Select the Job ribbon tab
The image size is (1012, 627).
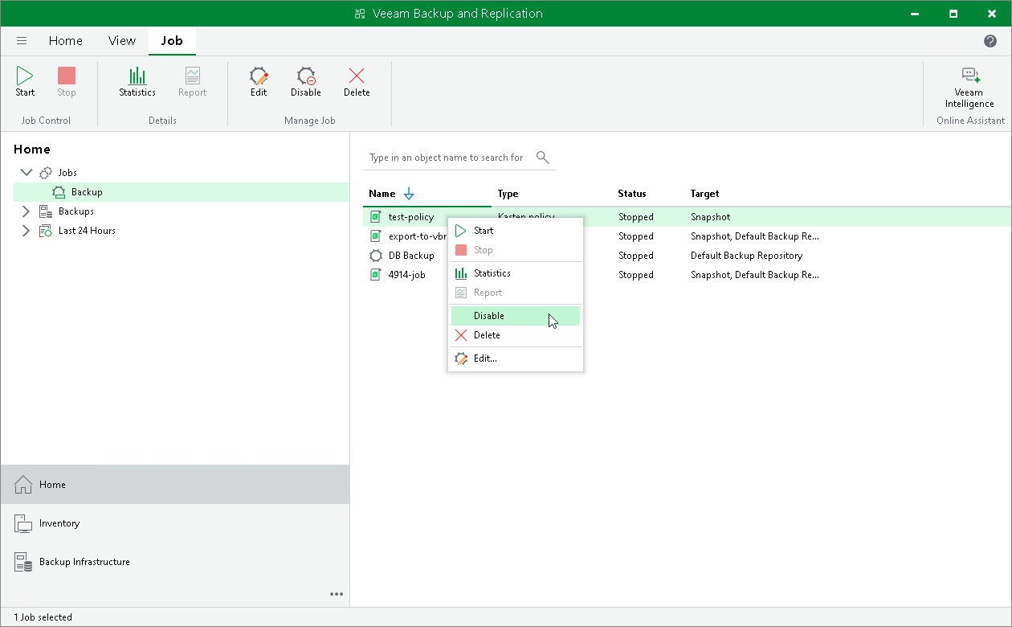tap(172, 41)
